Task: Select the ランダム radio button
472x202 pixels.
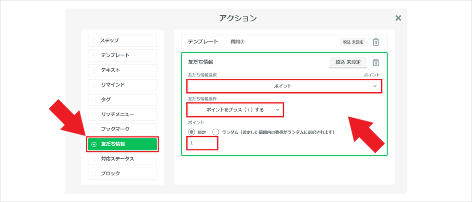Action: point(216,132)
